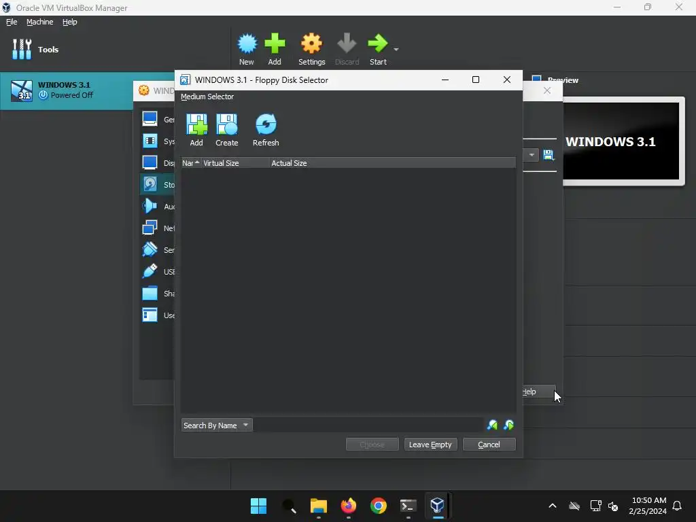Open Terminal from taskbar
696x522 pixels.
coord(408,506)
